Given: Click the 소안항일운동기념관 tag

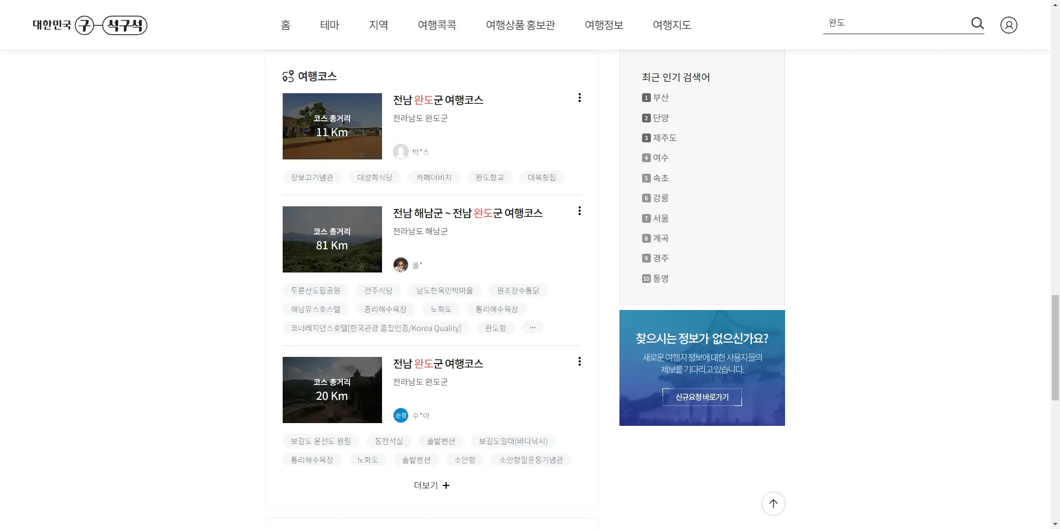Looking at the screenshot, I should [x=531, y=459].
